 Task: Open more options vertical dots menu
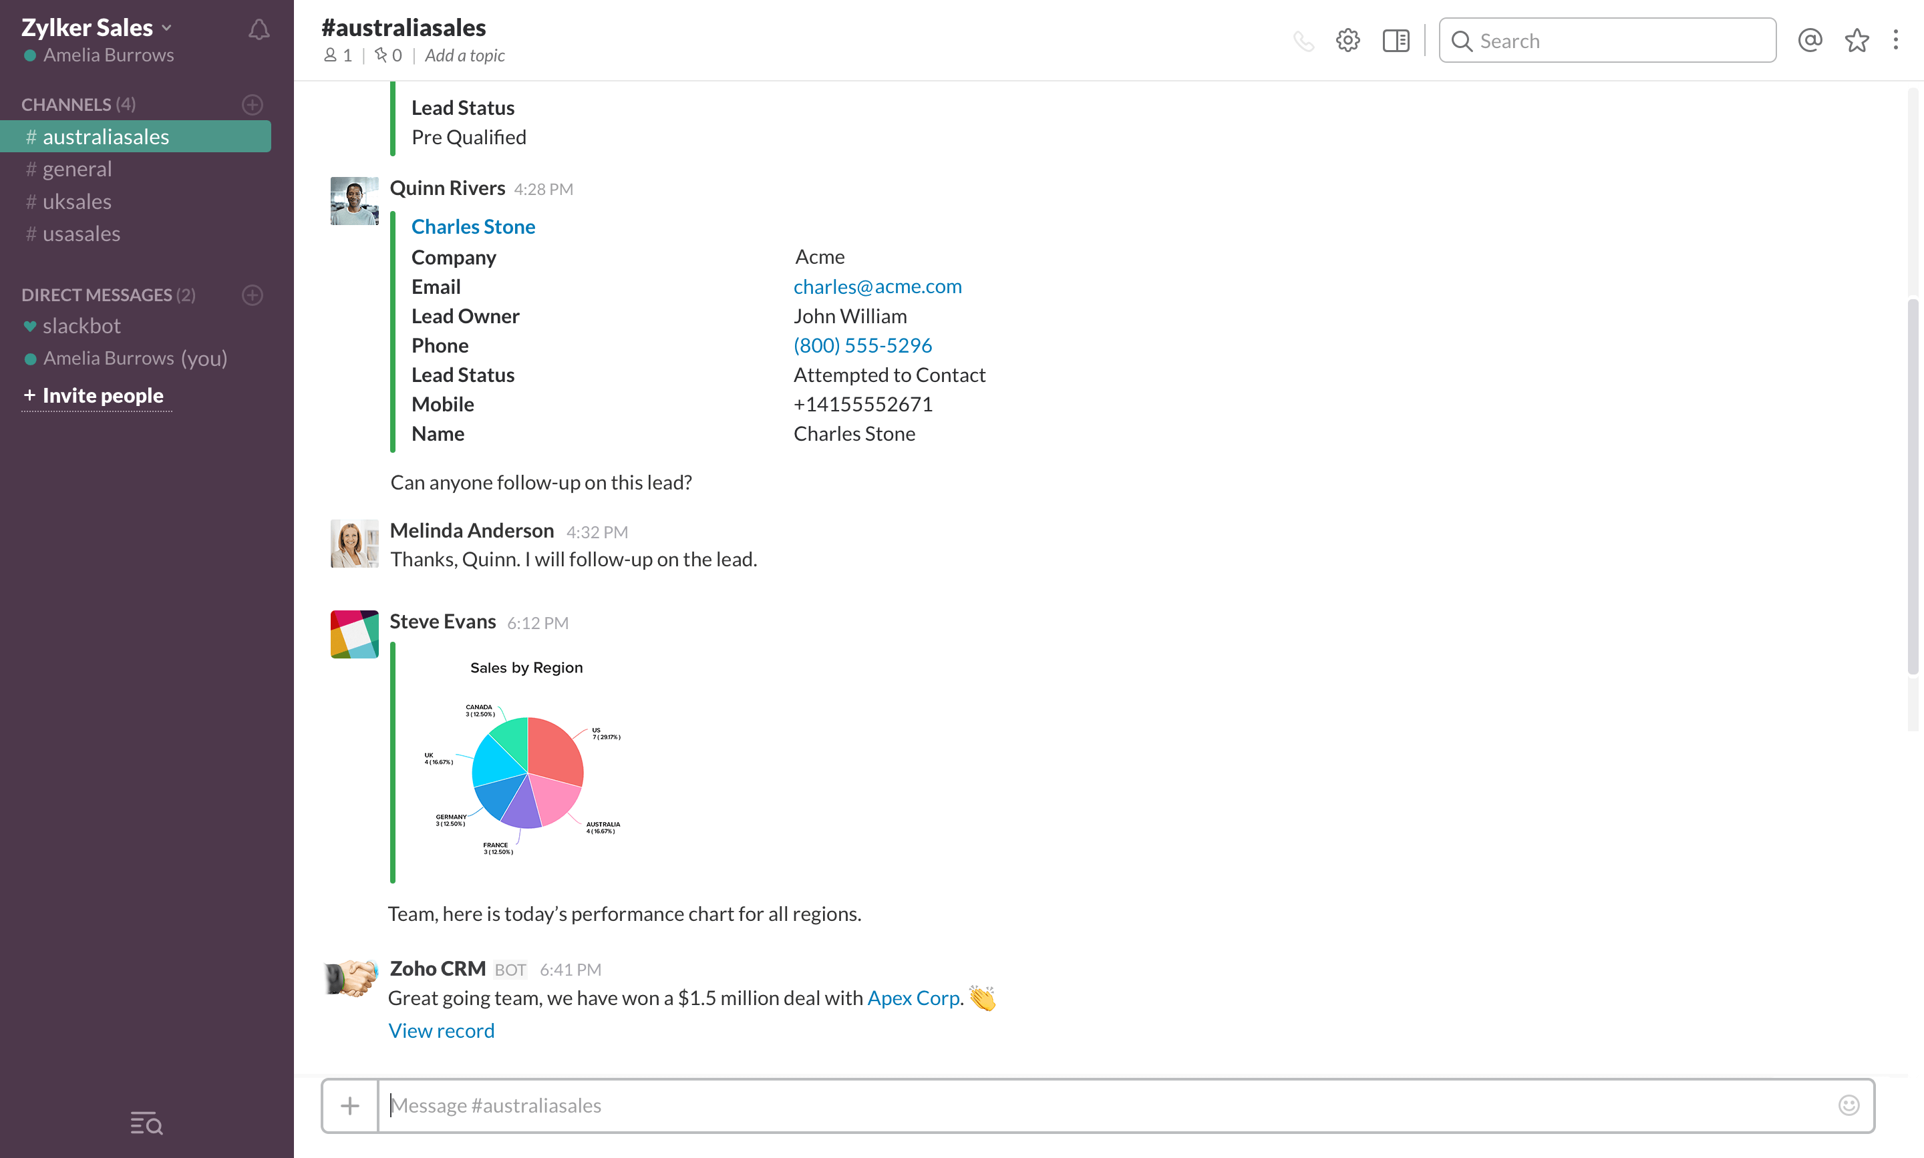(x=1895, y=41)
